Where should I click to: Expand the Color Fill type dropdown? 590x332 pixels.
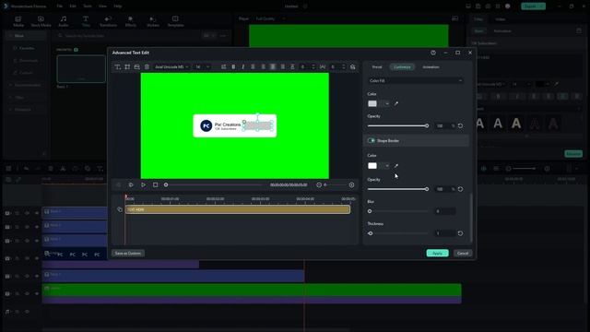tap(416, 80)
